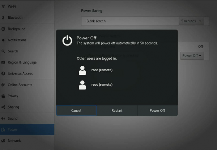Select the highlighted Power entry
The height and width of the screenshot is (150, 217).
tap(27, 129)
